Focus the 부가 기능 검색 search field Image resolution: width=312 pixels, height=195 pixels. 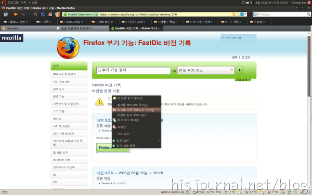point(133,70)
